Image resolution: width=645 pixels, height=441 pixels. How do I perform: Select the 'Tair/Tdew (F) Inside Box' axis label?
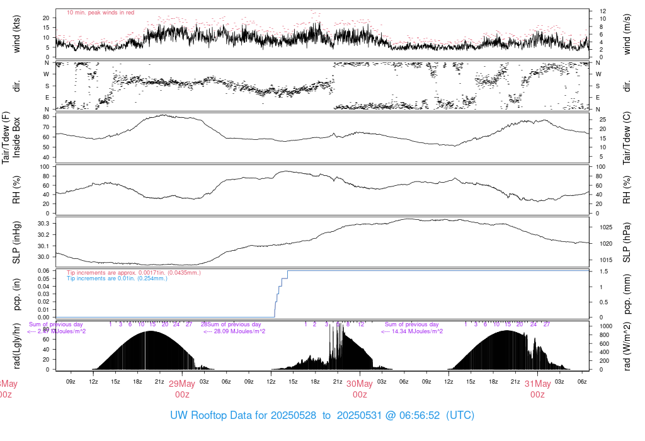point(11,137)
